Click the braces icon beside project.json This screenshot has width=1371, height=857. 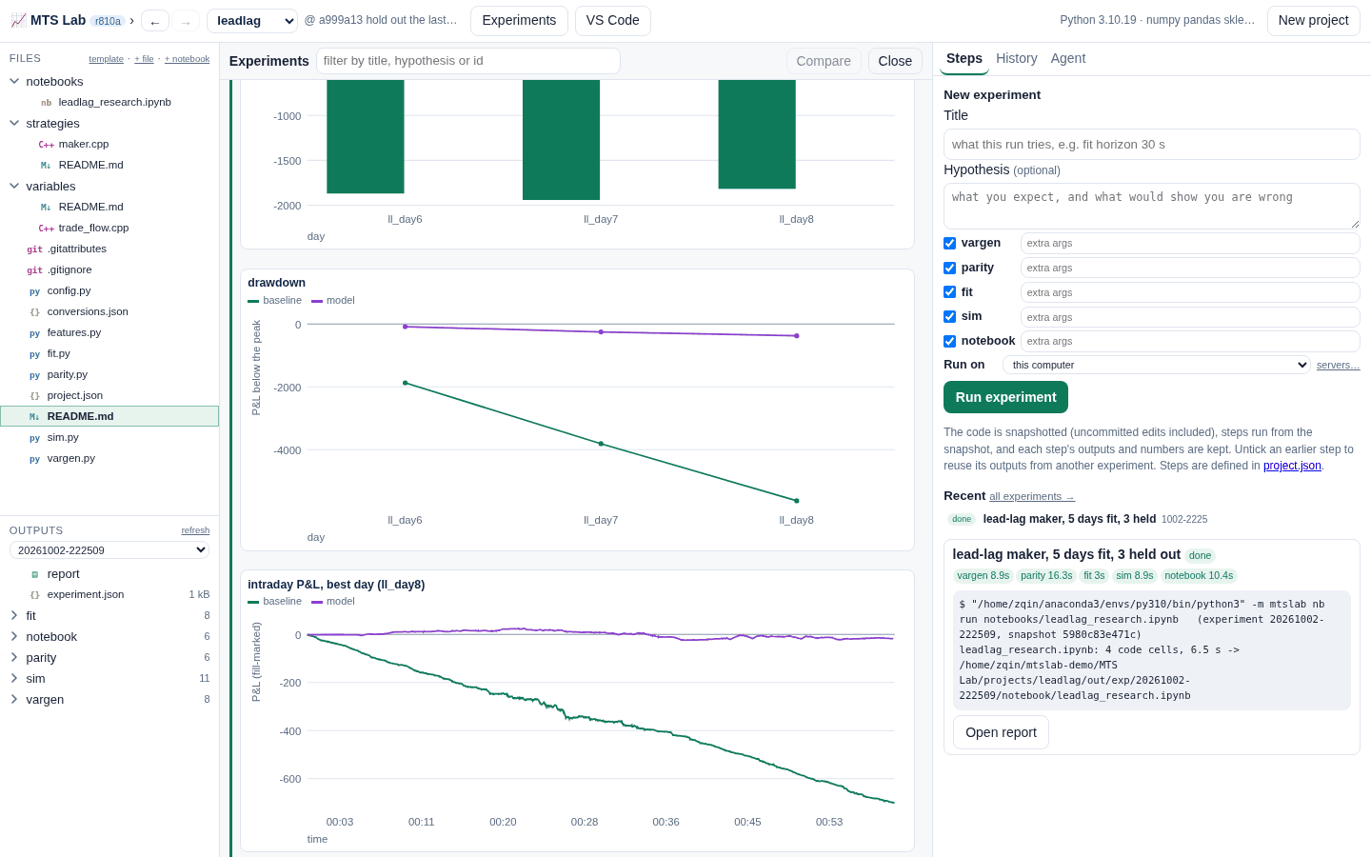34,395
